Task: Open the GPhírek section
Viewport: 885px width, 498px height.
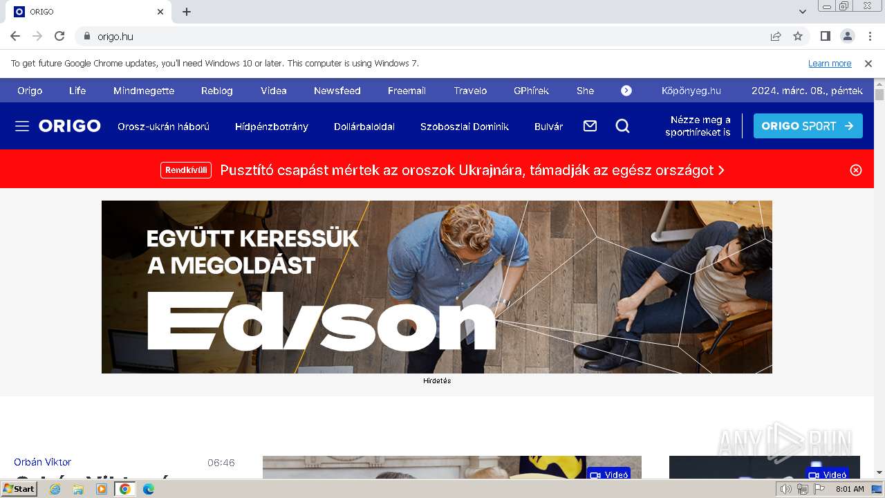Action: click(531, 91)
